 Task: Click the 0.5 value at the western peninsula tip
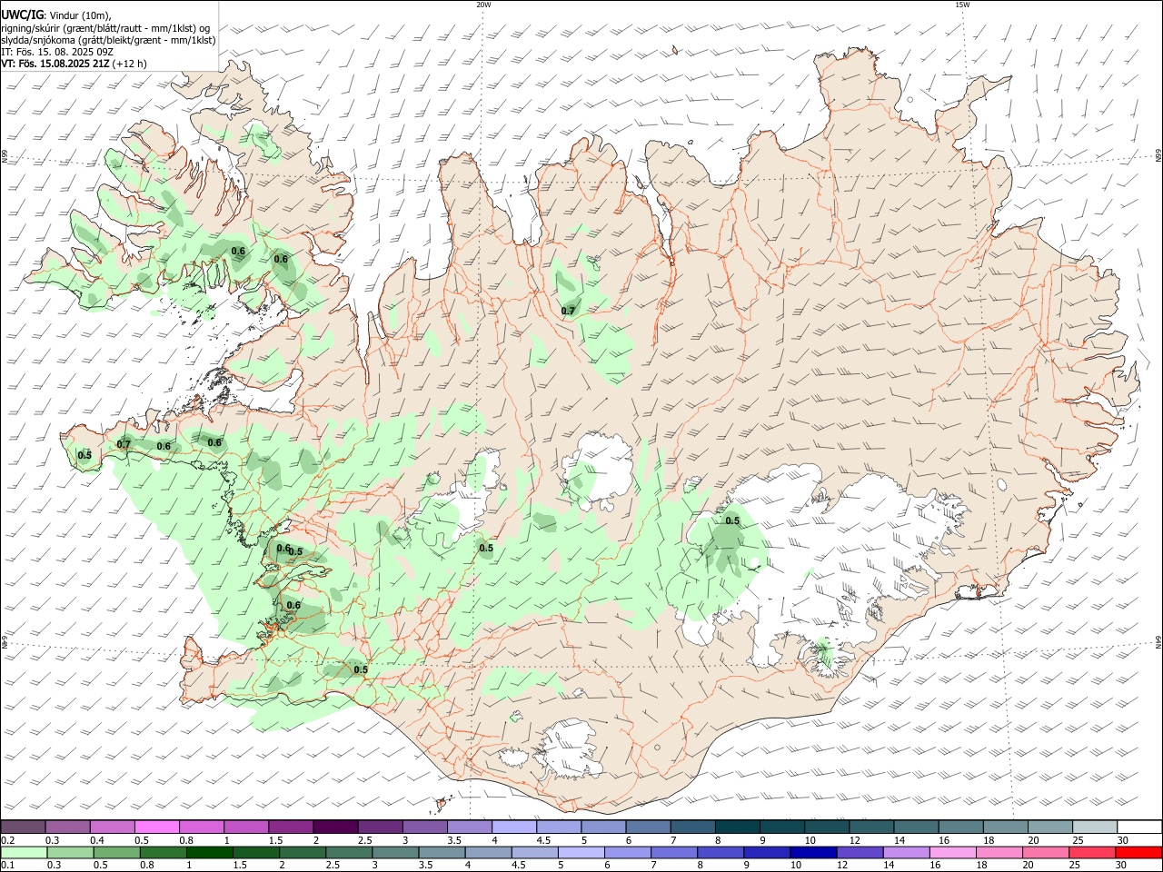[x=84, y=455]
